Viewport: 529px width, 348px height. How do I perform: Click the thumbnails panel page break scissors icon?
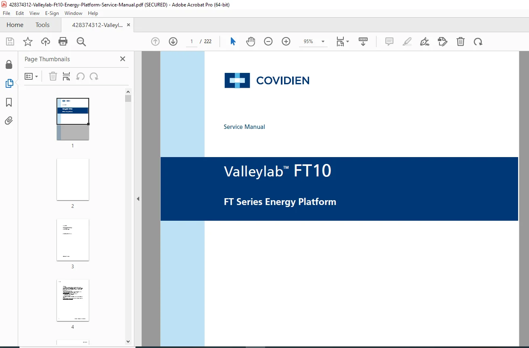[x=67, y=76]
